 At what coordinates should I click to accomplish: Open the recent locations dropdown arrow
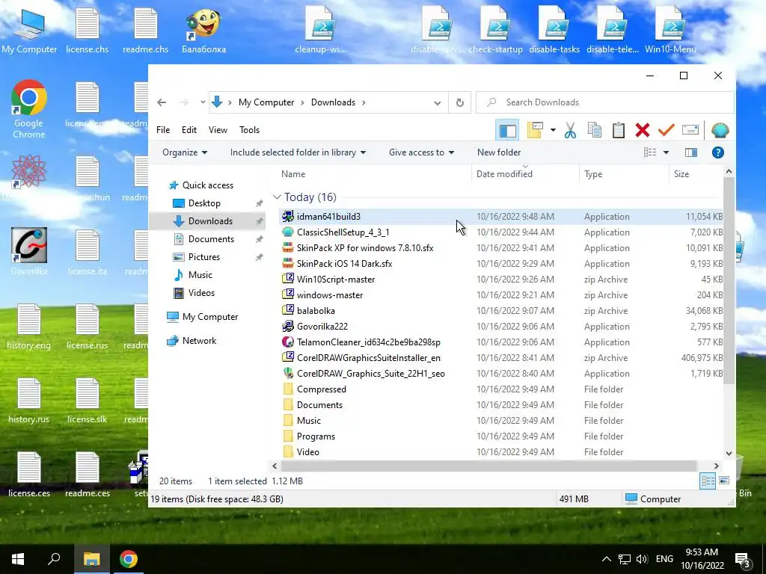(x=202, y=102)
